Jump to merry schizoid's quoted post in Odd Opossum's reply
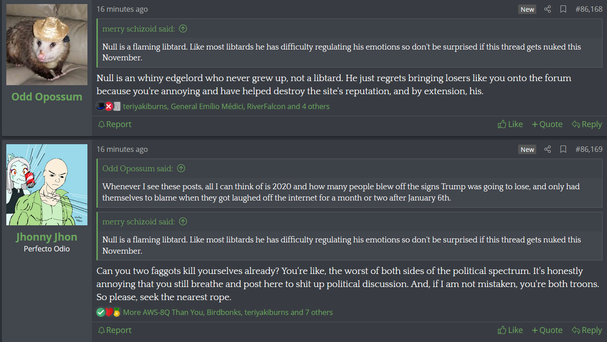The image size is (607, 342). pyautogui.click(x=183, y=29)
